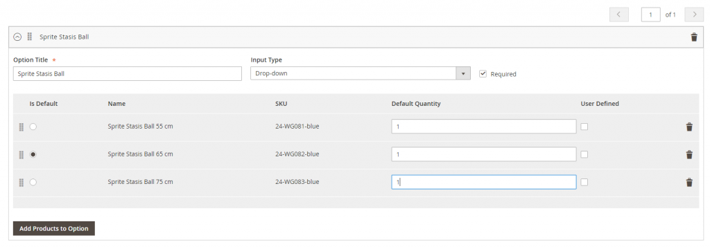Uncheck the Required checkbox
The height and width of the screenshot is (249, 710).
tap(483, 73)
